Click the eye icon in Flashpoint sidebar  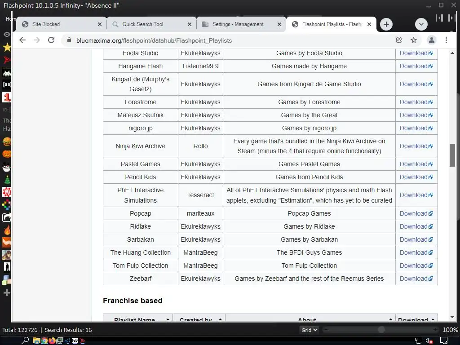[x=6, y=34]
